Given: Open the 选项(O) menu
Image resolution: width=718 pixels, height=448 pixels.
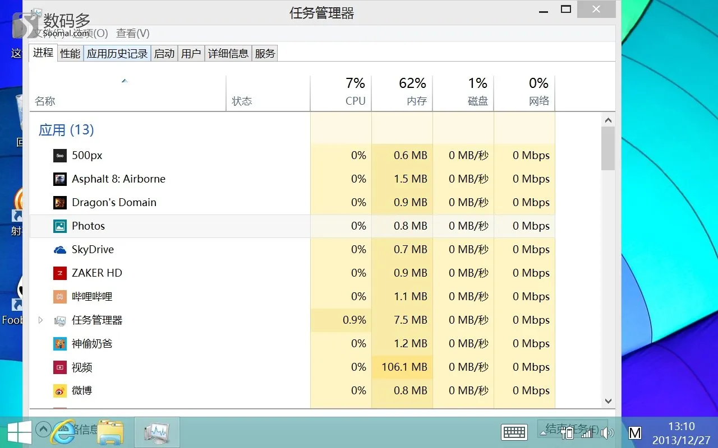Looking at the screenshot, I should point(90,34).
